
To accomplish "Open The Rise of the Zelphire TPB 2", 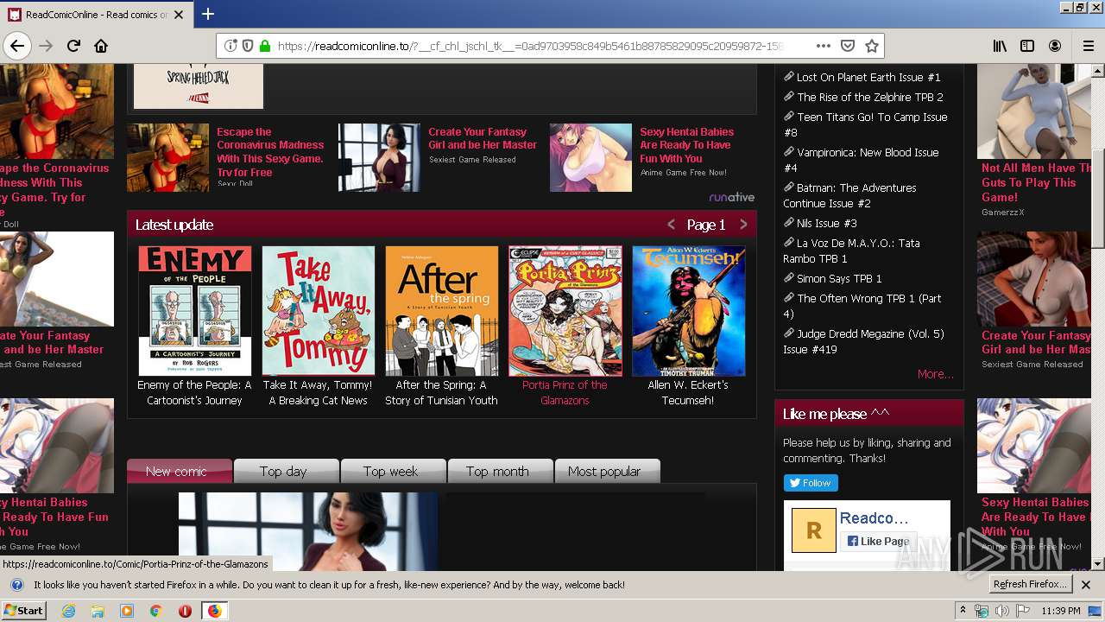I will pos(870,97).
